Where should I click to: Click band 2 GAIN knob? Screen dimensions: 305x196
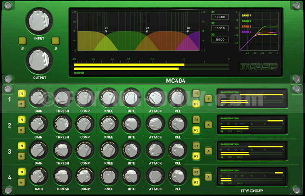(38, 124)
